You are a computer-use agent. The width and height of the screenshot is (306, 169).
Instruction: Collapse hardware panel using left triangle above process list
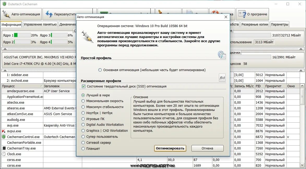[5, 70]
